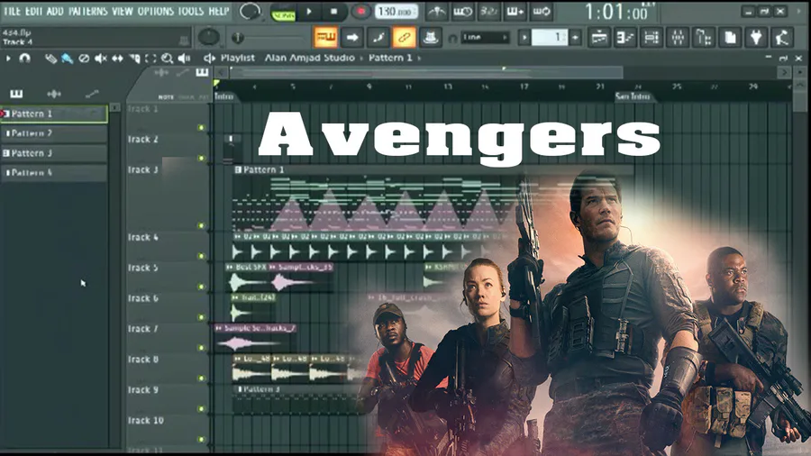Open the Project picker icon
Screen dimensions: 811x456
coord(730,37)
